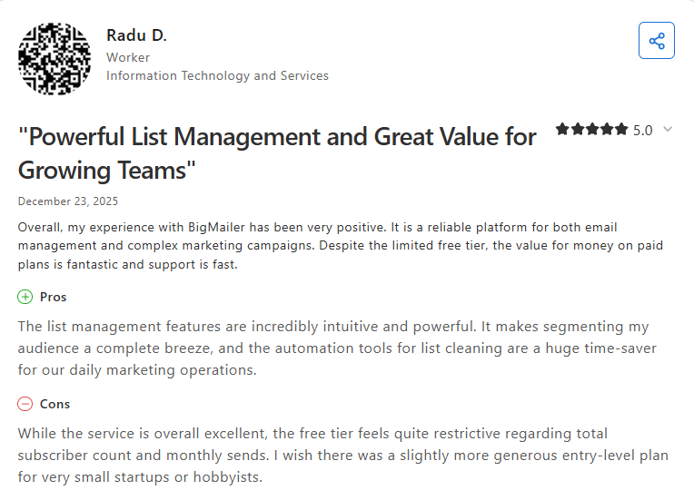
Task: Open Radu D.'s profile avatar image
Action: click(x=55, y=58)
